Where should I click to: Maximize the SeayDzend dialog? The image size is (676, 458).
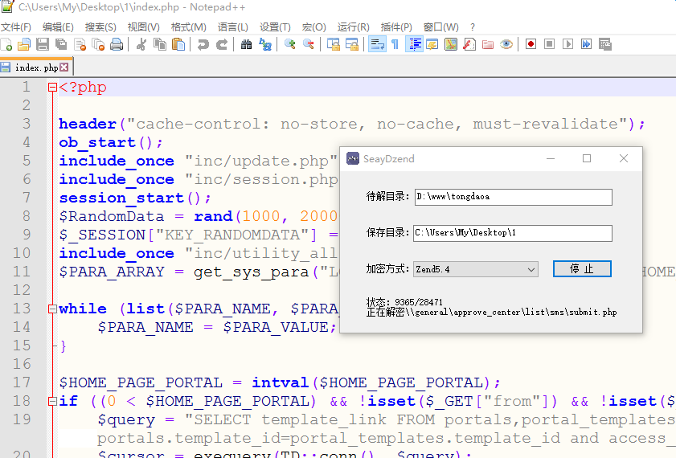click(587, 158)
